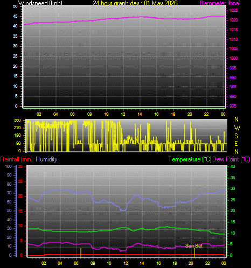Image resolution: width=251 pixels, height=268 pixels.
Task: Click the Windspeed (kph) axis title
Action: (40, 3)
